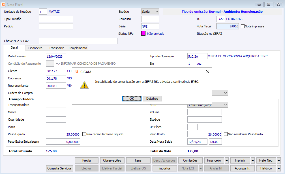Click the magenta Status NFe color box
The width and height of the screenshot is (285, 174).
point(143,33)
